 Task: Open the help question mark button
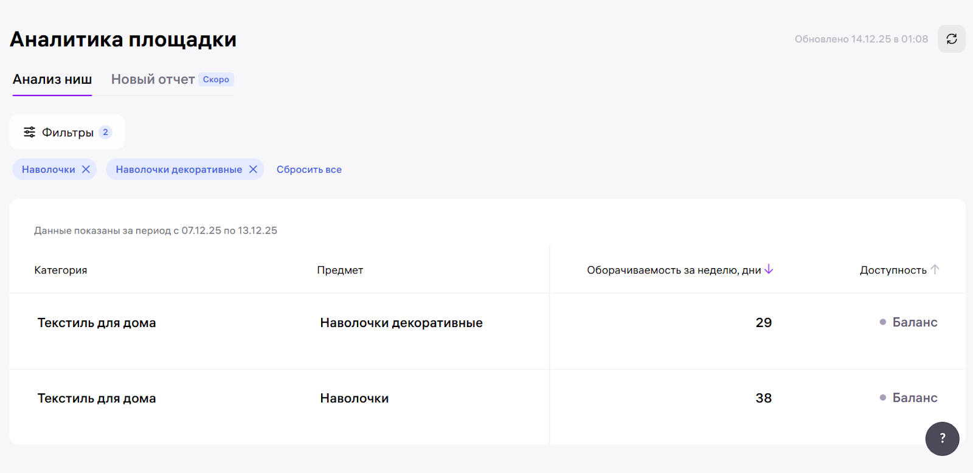[942, 438]
